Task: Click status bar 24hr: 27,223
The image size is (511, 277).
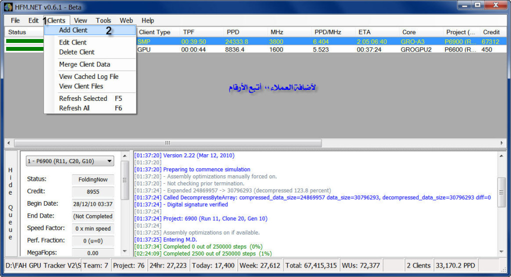Action: [168, 266]
